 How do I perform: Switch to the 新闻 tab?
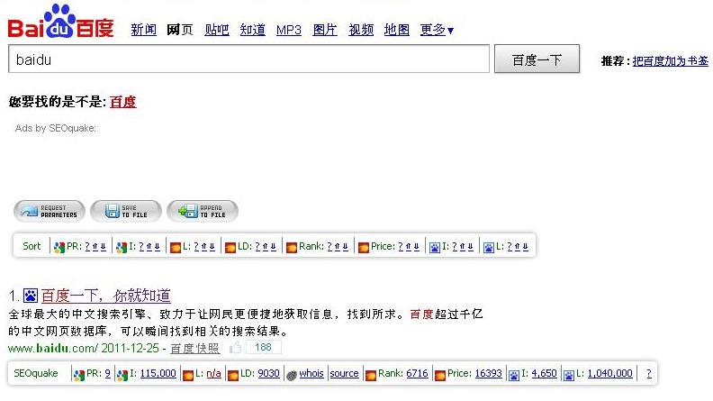[144, 30]
